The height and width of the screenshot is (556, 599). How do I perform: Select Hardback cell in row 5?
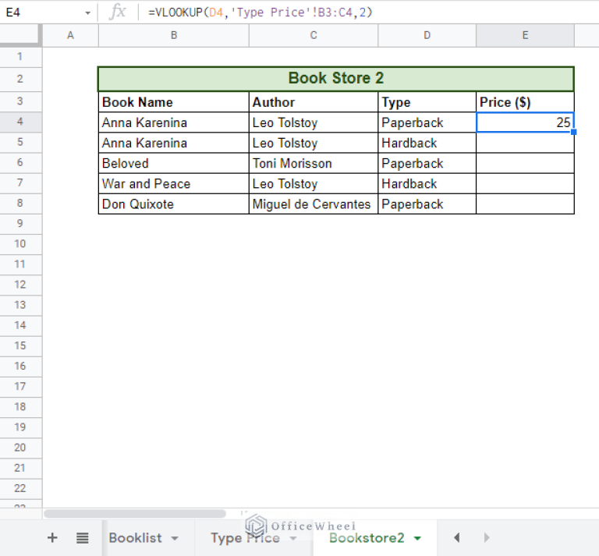[x=427, y=143]
